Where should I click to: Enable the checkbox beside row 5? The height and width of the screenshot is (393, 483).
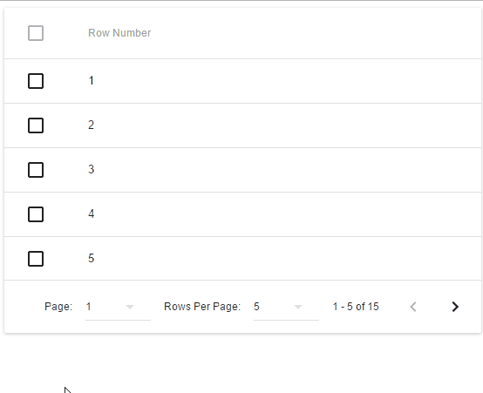coord(36,259)
